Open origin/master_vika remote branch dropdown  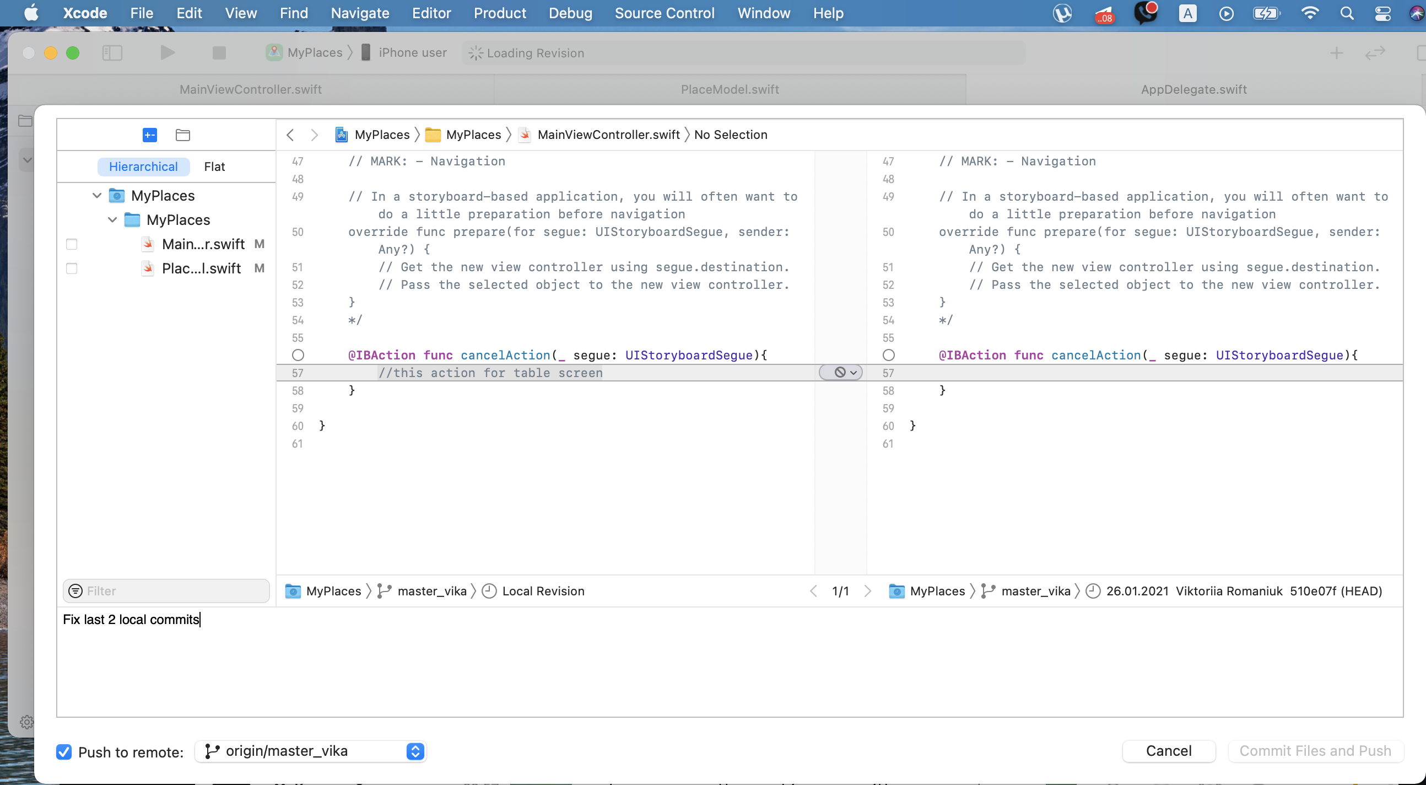[x=311, y=751]
